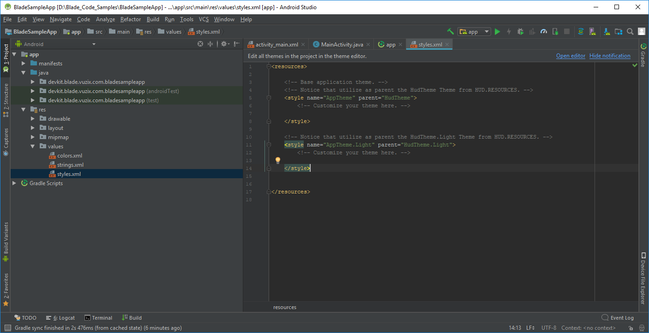Attach debugger to Android process icon
The image size is (649, 333).
point(555,31)
